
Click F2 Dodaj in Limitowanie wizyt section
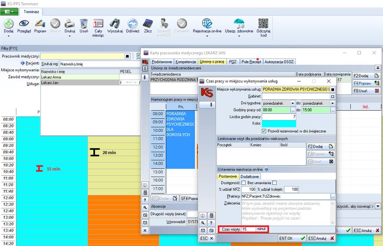(x=320, y=146)
